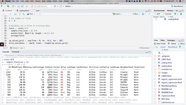This screenshot has height=105, width=186.
Task: Click the Git Pull down-arrow icon
Action: pos(175,14)
